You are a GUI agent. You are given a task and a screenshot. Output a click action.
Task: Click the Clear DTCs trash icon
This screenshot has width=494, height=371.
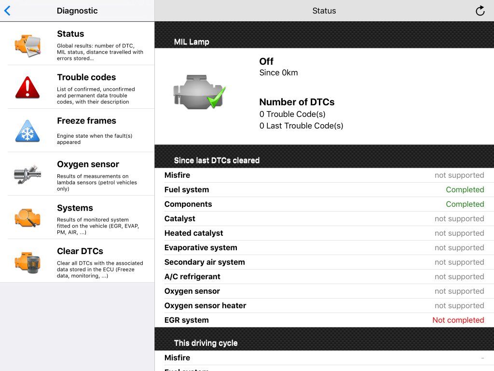27,261
